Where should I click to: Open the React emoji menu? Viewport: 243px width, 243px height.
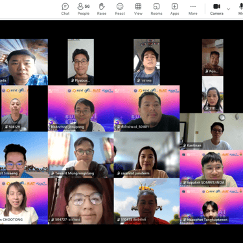pyautogui.click(x=120, y=9)
